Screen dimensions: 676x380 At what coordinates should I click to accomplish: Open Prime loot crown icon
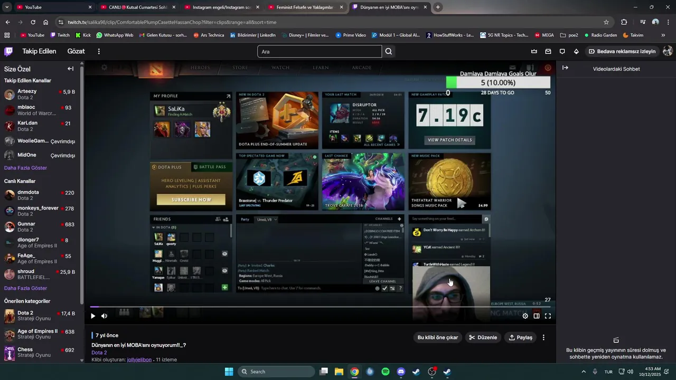click(x=534, y=51)
